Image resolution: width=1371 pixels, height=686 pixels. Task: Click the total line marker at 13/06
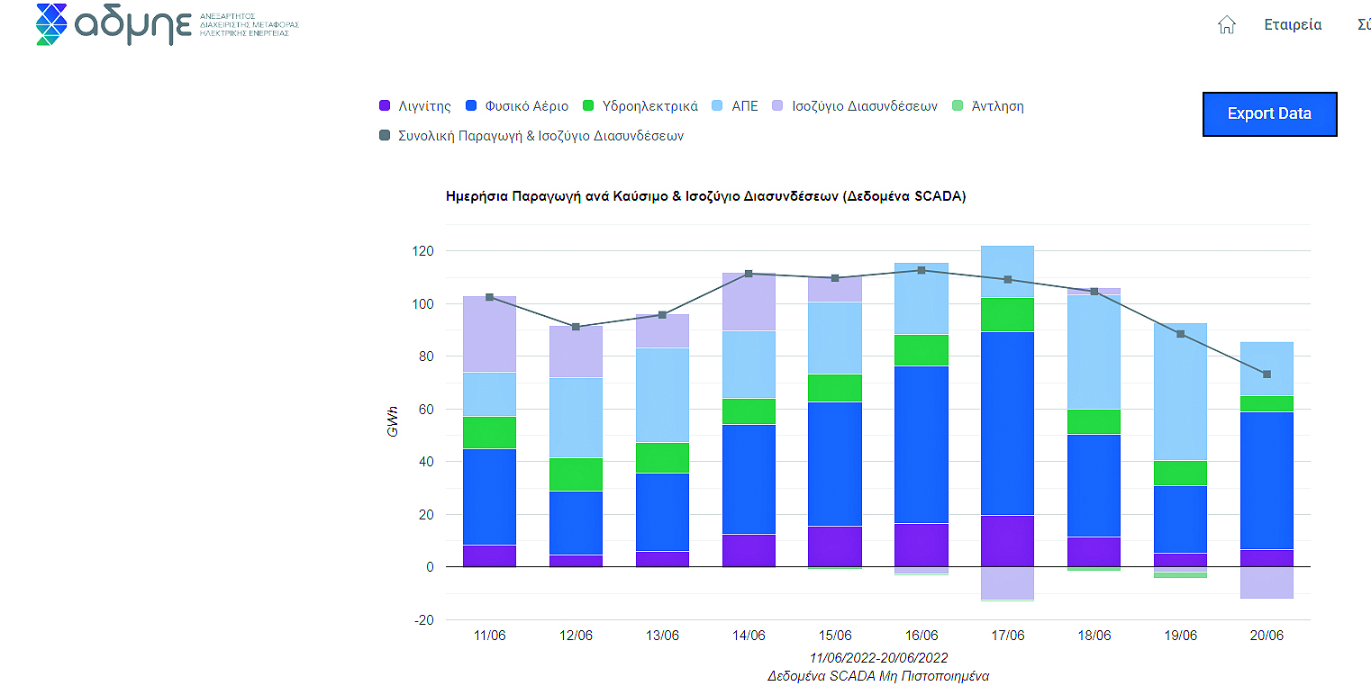click(662, 315)
